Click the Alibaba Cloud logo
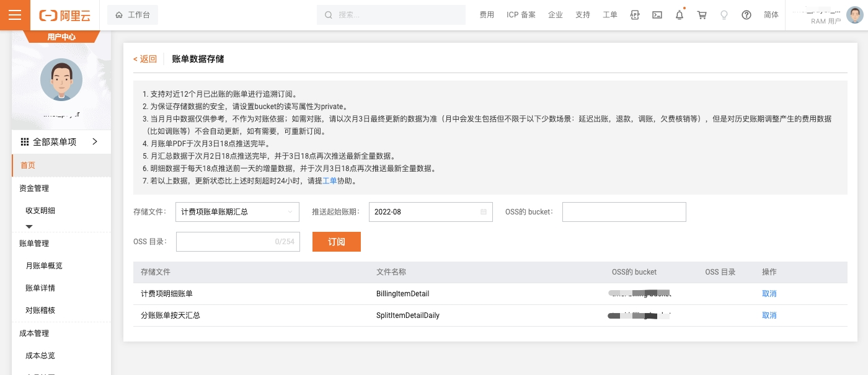Image resolution: width=868 pixels, height=375 pixels. tap(64, 15)
